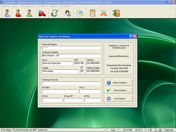This screenshot has height=132, width=176.
Task: Click FpqSystem - Sistemas de Informática Ltda text
Action: point(119,47)
